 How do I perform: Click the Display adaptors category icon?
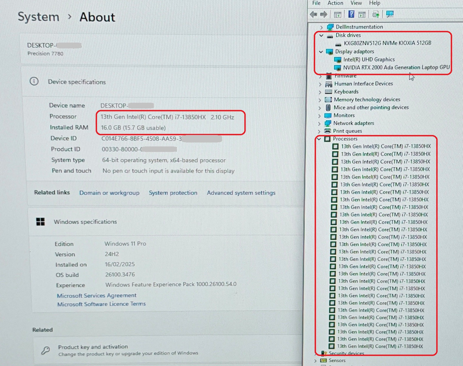(x=329, y=52)
